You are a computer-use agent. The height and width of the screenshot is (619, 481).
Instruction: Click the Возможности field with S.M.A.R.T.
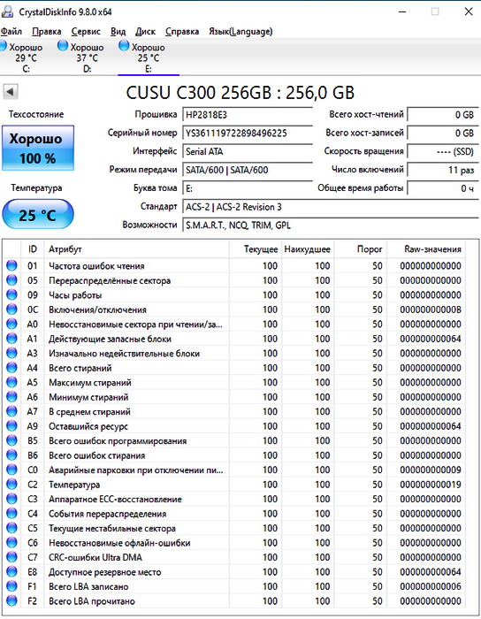[x=331, y=225]
